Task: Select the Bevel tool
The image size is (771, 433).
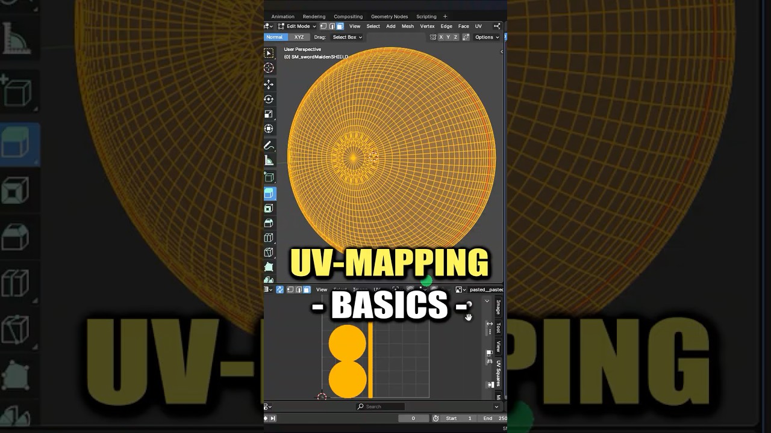Action: (x=269, y=223)
